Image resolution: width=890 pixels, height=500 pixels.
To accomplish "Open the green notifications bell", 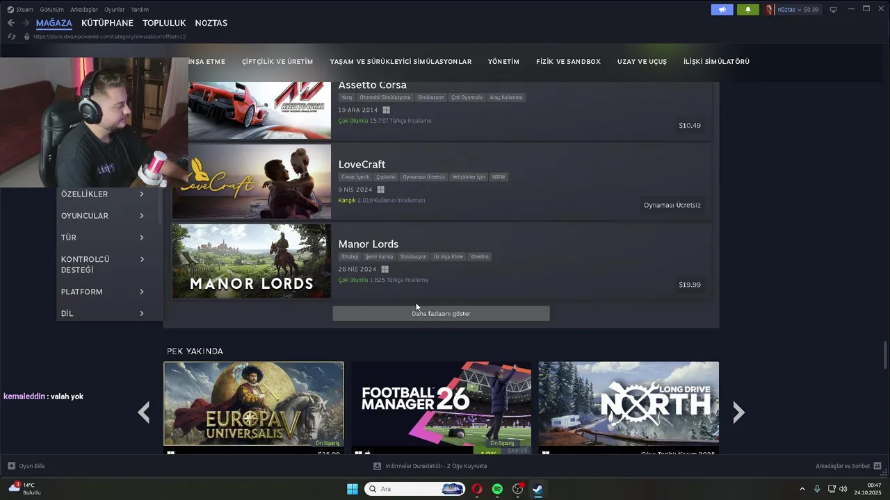I will 748,10.
